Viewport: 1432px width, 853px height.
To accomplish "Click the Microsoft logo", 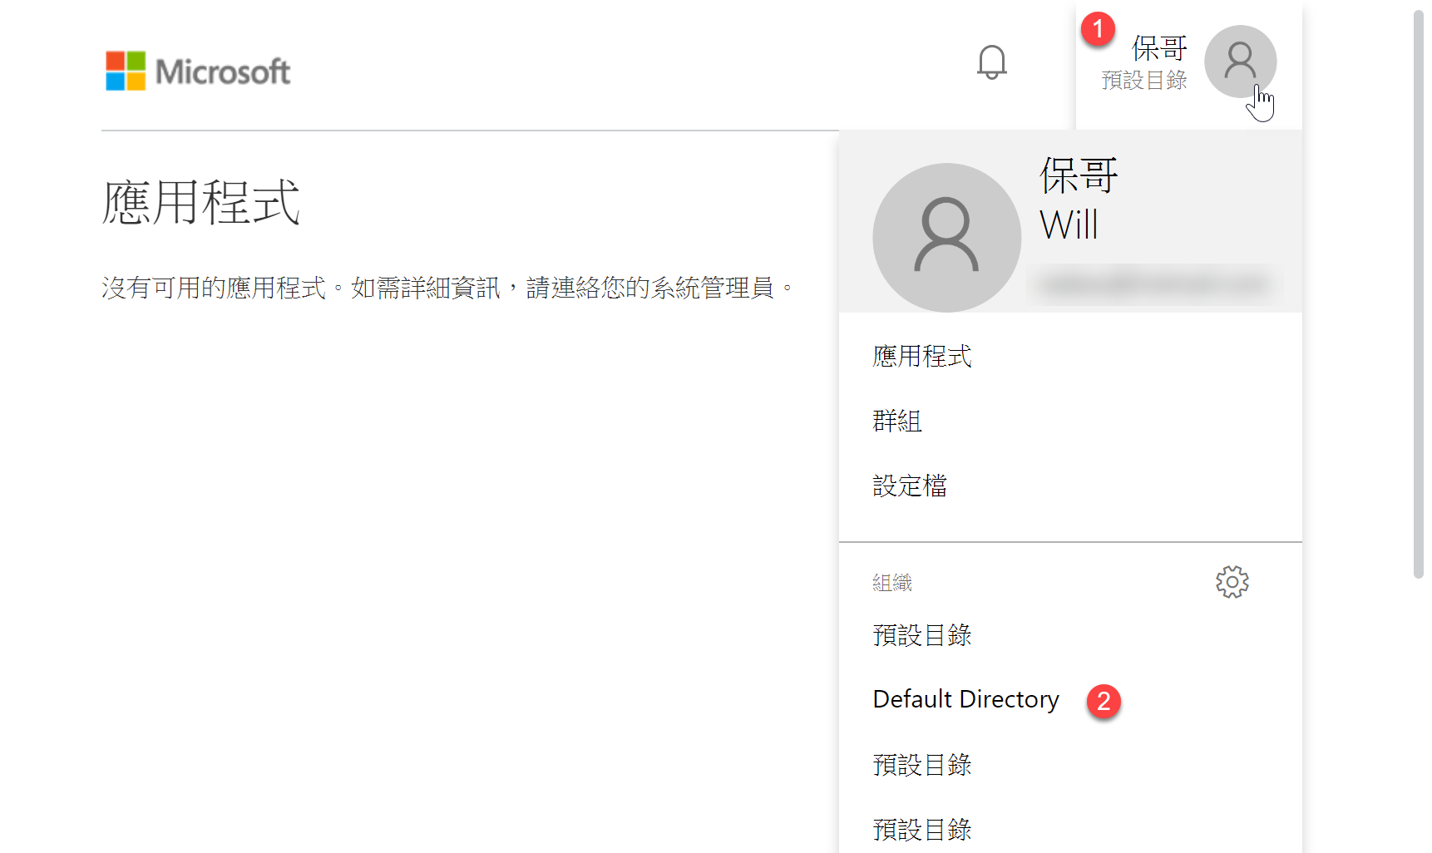I will 198,71.
